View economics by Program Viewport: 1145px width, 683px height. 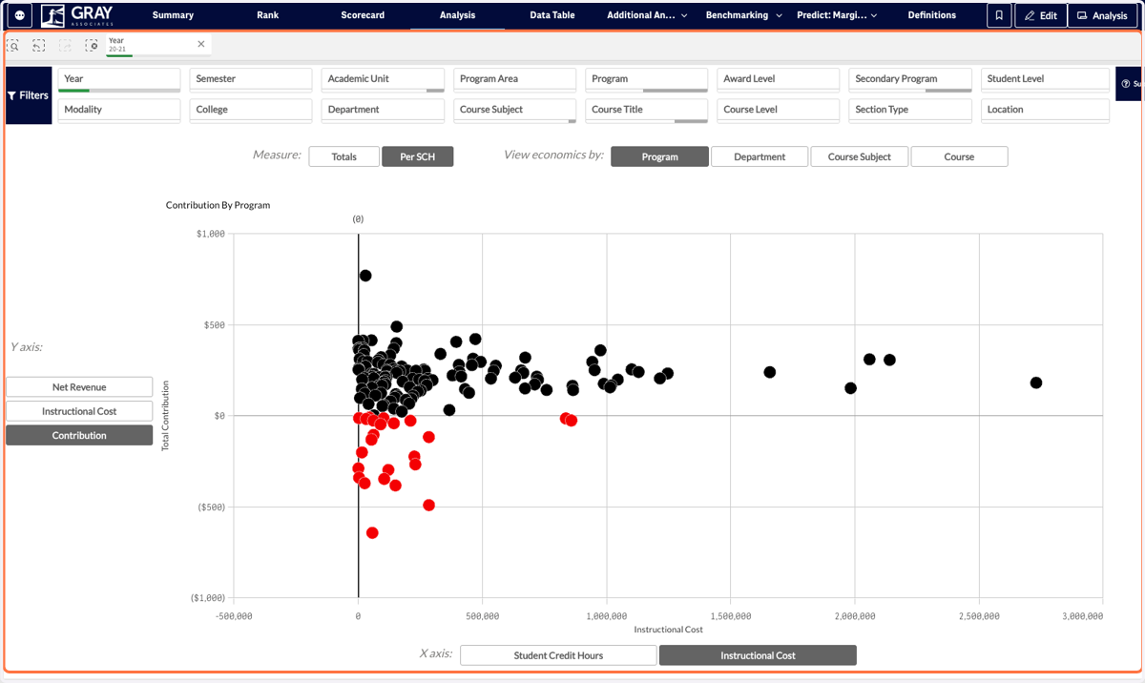click(659, 156)
